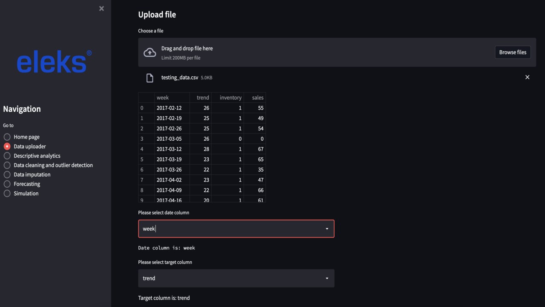Open the date column dropdown arrow

pyautogui.click(x=327, y=229)
